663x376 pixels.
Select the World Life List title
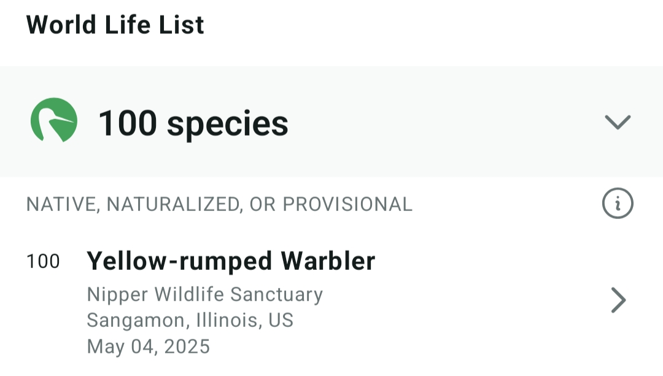115,25
